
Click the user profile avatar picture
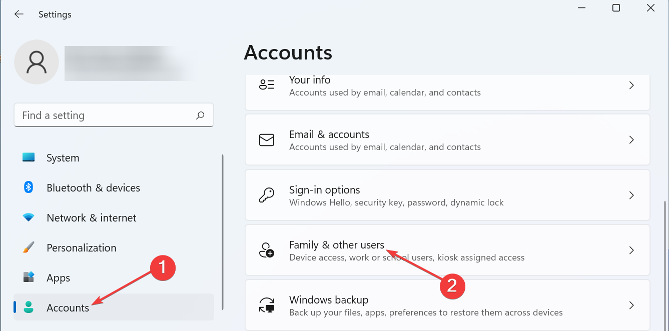(37, 62)
